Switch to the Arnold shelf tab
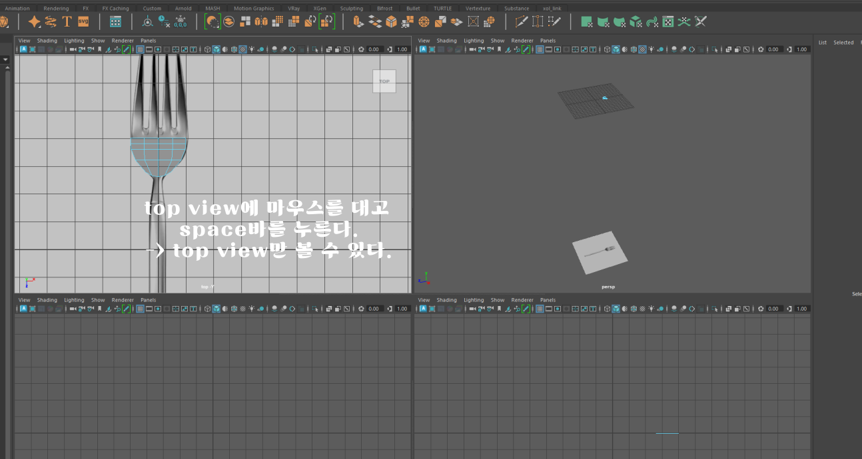The width and height of the screenshot is (862, 459). 183,9
